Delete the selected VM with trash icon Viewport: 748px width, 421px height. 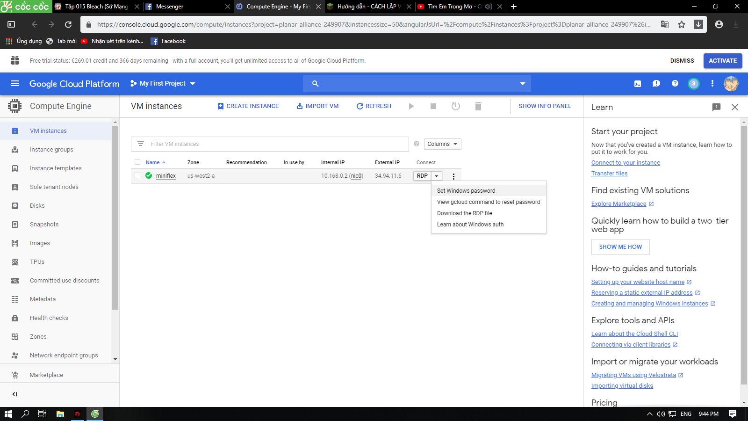click(x=478, y=106)
